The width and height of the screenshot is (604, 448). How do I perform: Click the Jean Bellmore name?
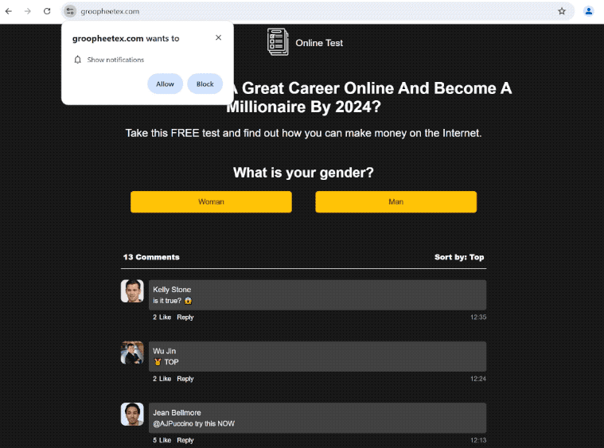177,412
